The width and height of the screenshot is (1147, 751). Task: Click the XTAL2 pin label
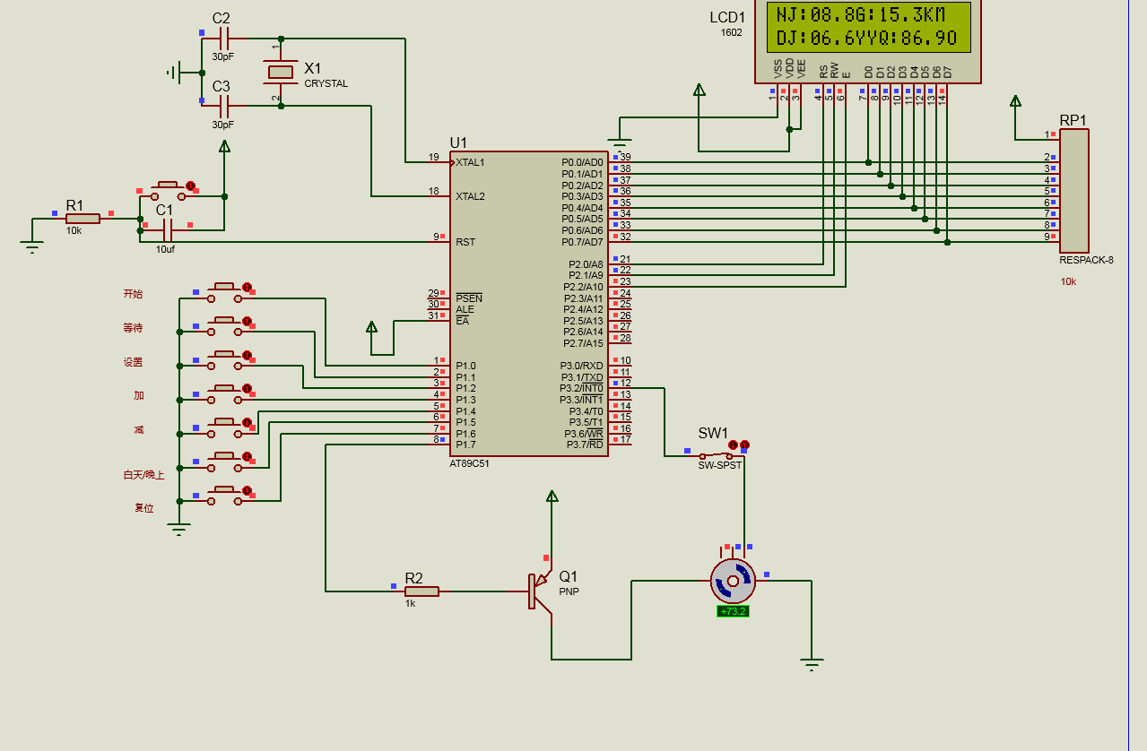(470, 196)
